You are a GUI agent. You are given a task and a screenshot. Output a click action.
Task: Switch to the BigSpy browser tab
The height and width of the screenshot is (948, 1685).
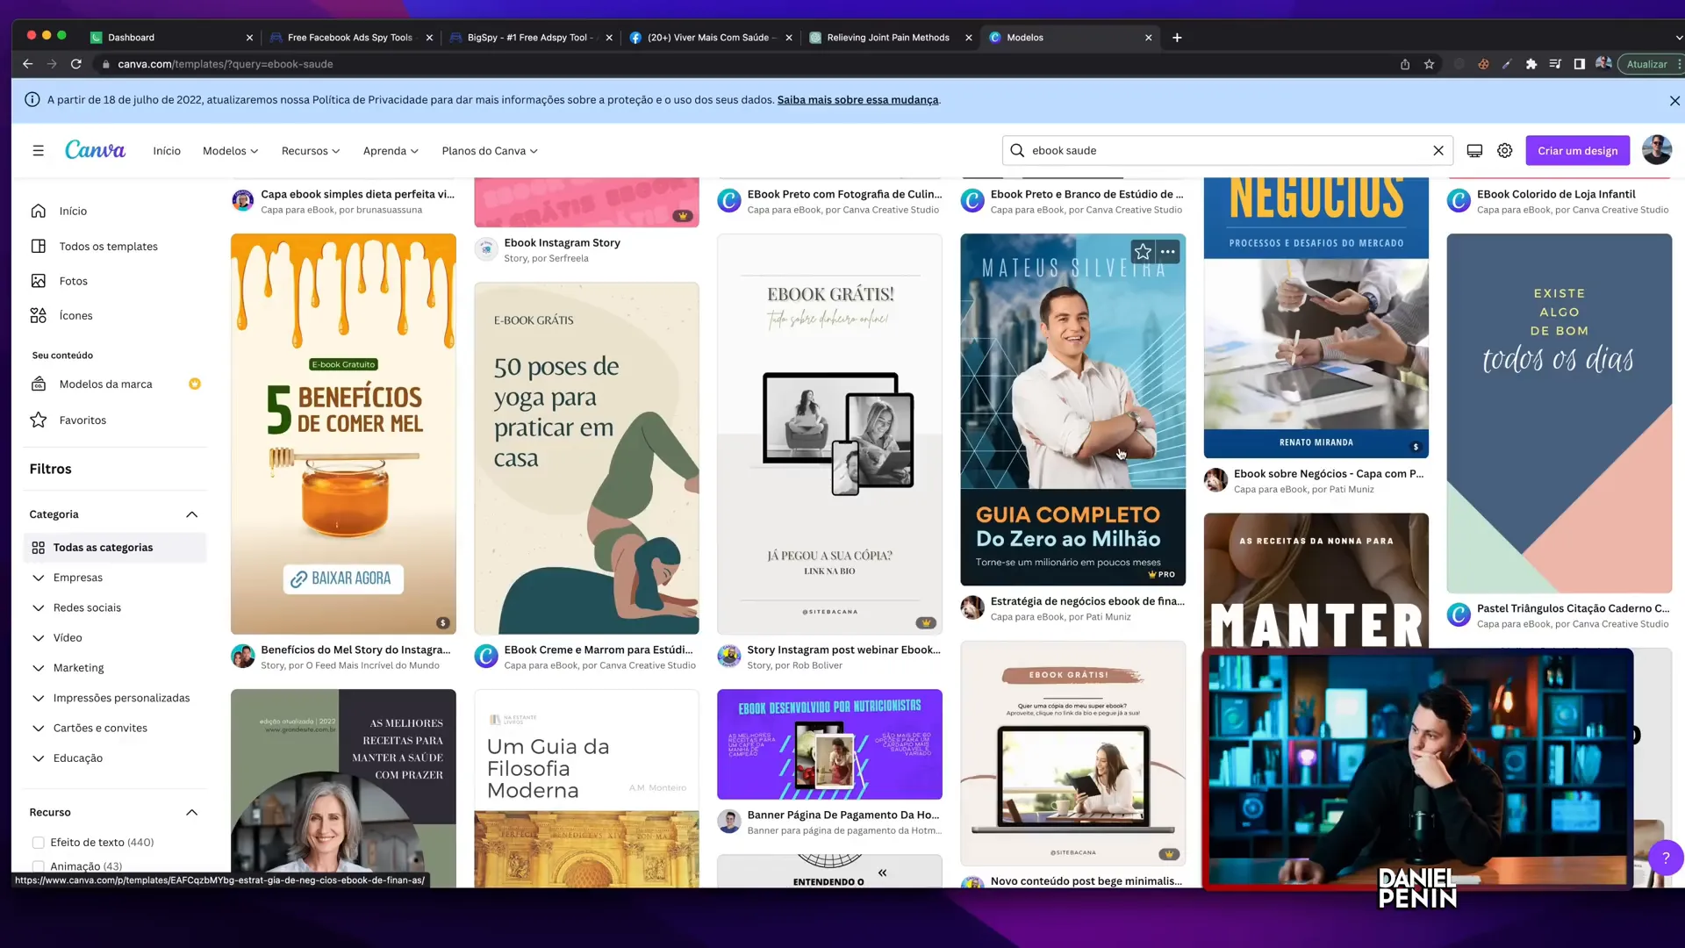pos(531,38)
